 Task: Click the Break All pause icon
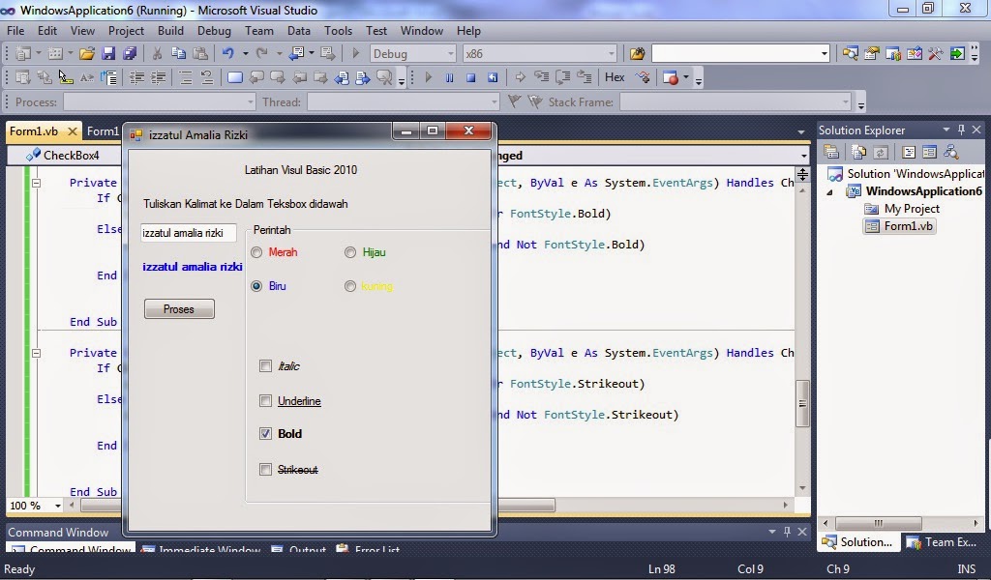[449, 77]
